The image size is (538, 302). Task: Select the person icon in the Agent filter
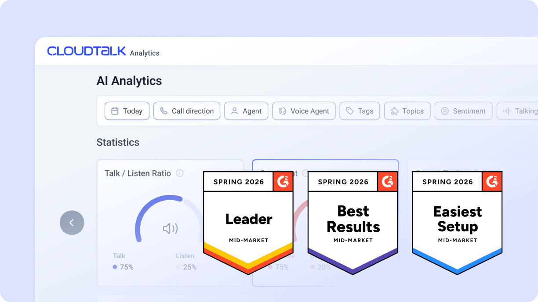click(x=234, y=111)
